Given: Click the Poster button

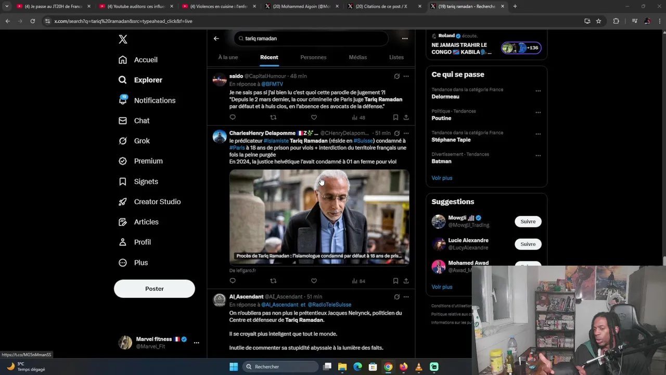Looking at the screenshot, I should click(155, 289).
